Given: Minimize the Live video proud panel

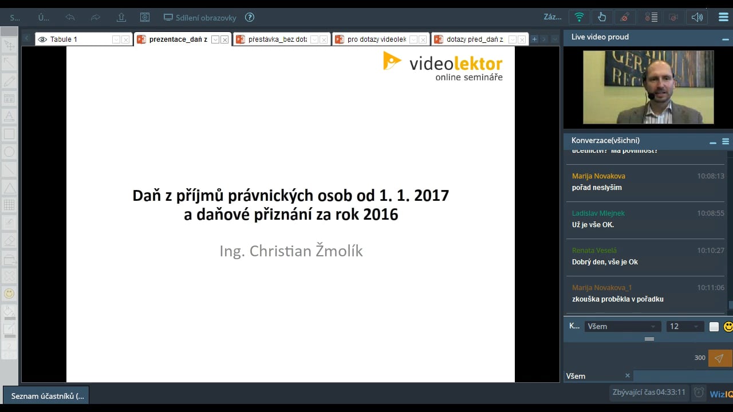Looking at the screenshot, I should point(725,39).
